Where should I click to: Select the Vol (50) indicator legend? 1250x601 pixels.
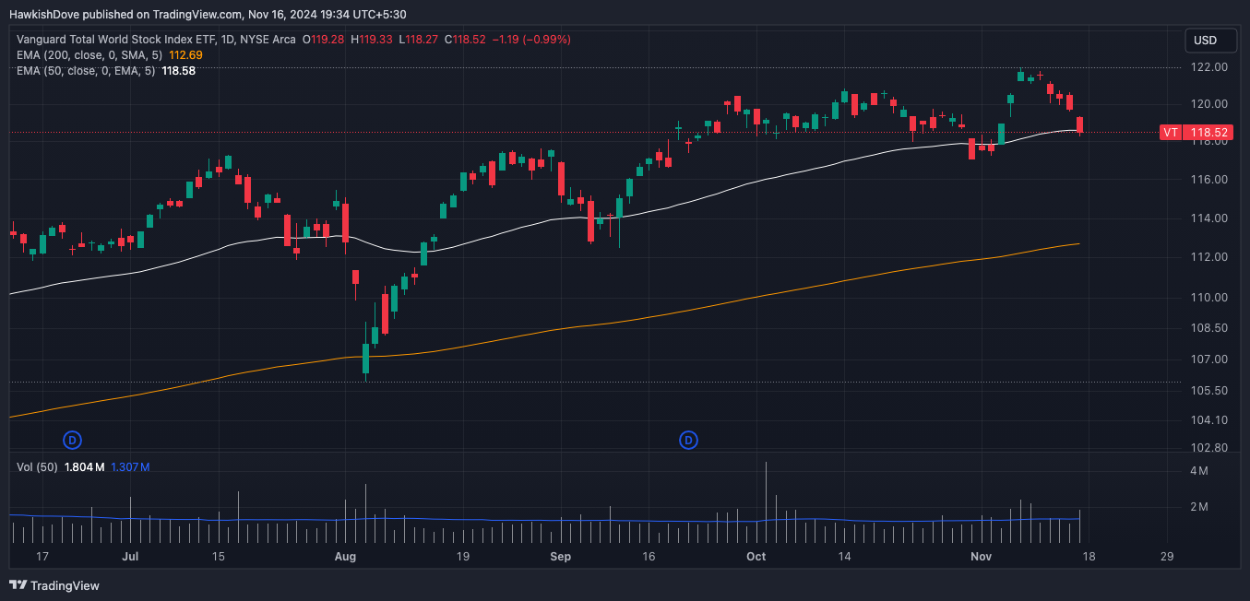(38, 467)
